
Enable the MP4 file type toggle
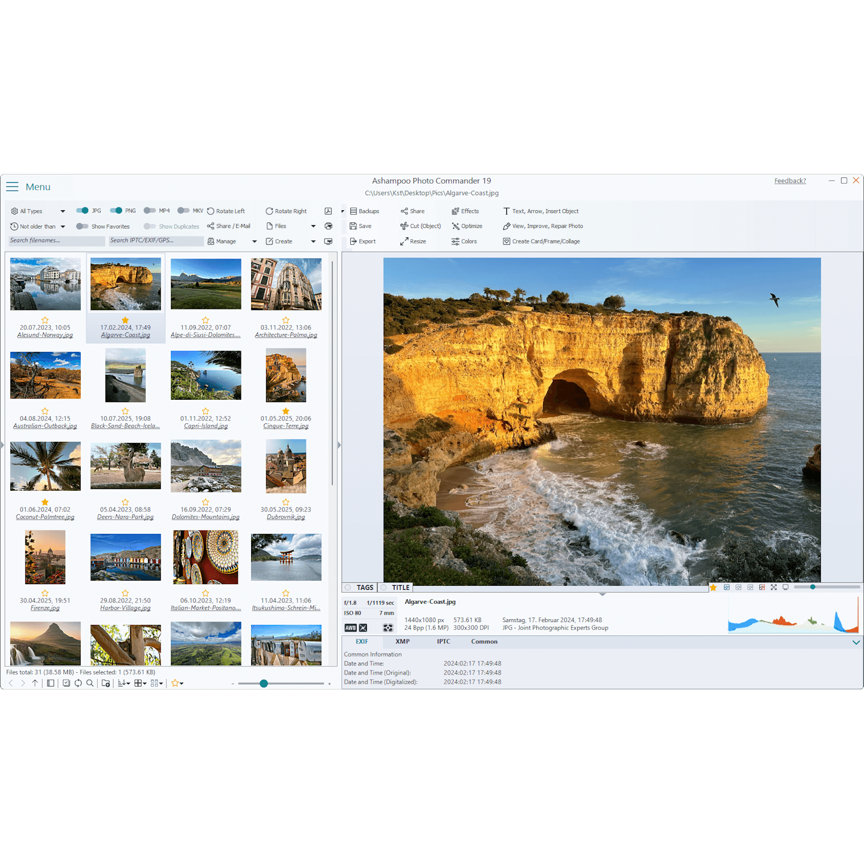pyautogui.click(x=150, y=211)
